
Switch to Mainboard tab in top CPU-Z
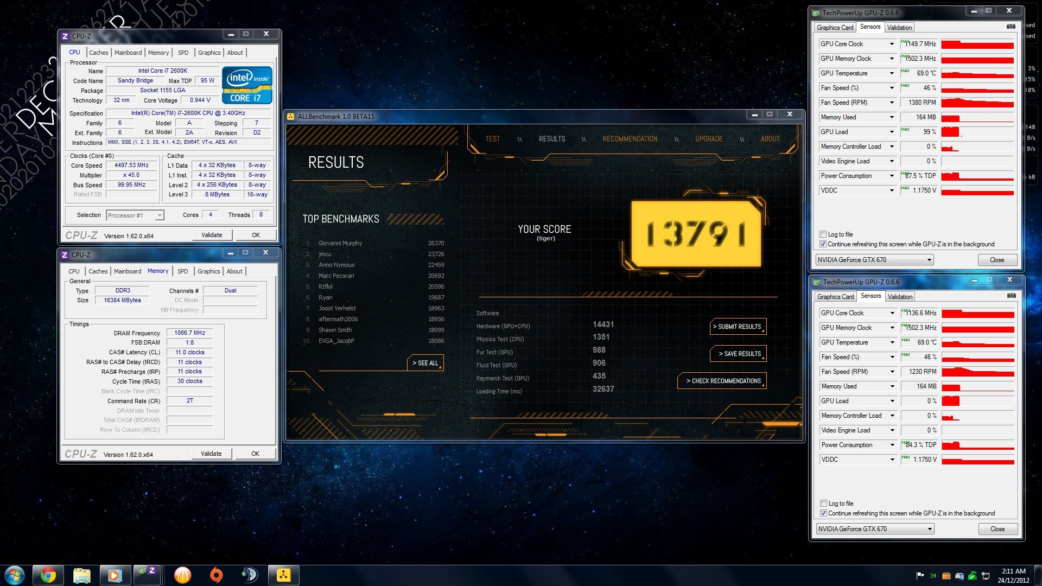(128, 53)
